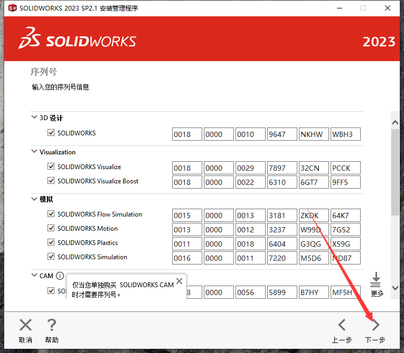This screenshot has height=353, width=404.
Task: Click CAM serial field 0056
Action: (x=250, y=292)
